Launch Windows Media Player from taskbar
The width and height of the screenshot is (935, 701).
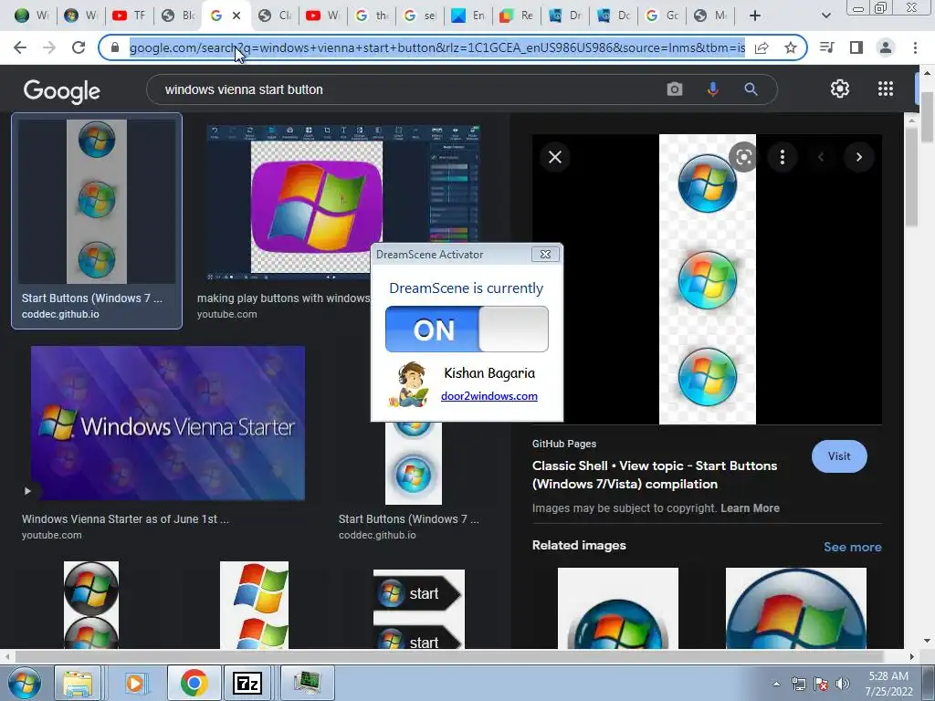click(x=135, y=683)
